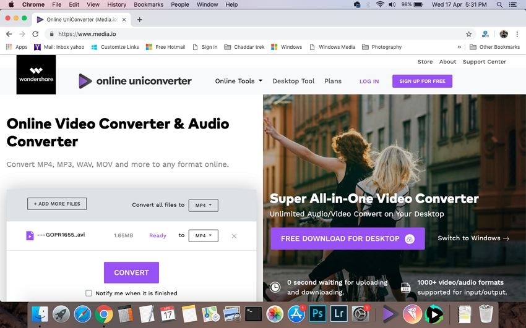Open Convert all files to MP4 dropdown
Image resolution: width=526 pixels, height=328 pixels.
click(204, 205)
